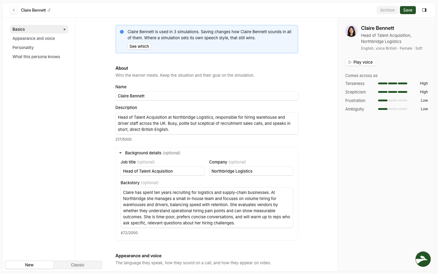The width and height of the screenshot is (438, 274).
Task: Open the Basics section
Action: [x=39, y=29]
